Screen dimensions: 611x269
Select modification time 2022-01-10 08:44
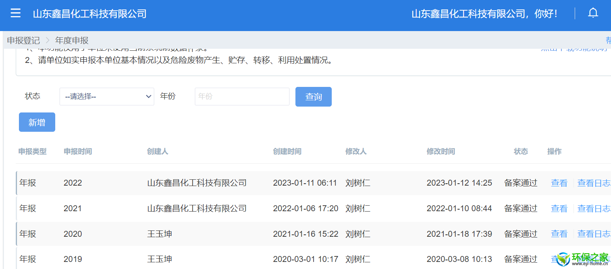click(x=460, y=208)
